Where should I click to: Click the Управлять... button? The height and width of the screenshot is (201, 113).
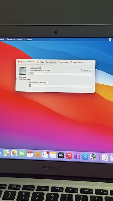pos(86,70)
